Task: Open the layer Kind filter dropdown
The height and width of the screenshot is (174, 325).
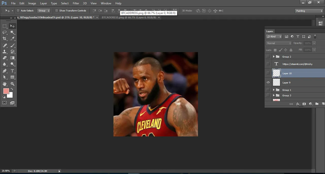Action: pyautogui.click(x=274, y=37)
